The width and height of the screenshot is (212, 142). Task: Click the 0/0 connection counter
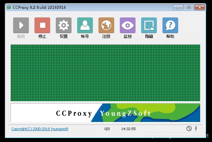click(107, 129)
